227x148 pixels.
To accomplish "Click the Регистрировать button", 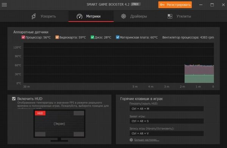I will 175,5.
